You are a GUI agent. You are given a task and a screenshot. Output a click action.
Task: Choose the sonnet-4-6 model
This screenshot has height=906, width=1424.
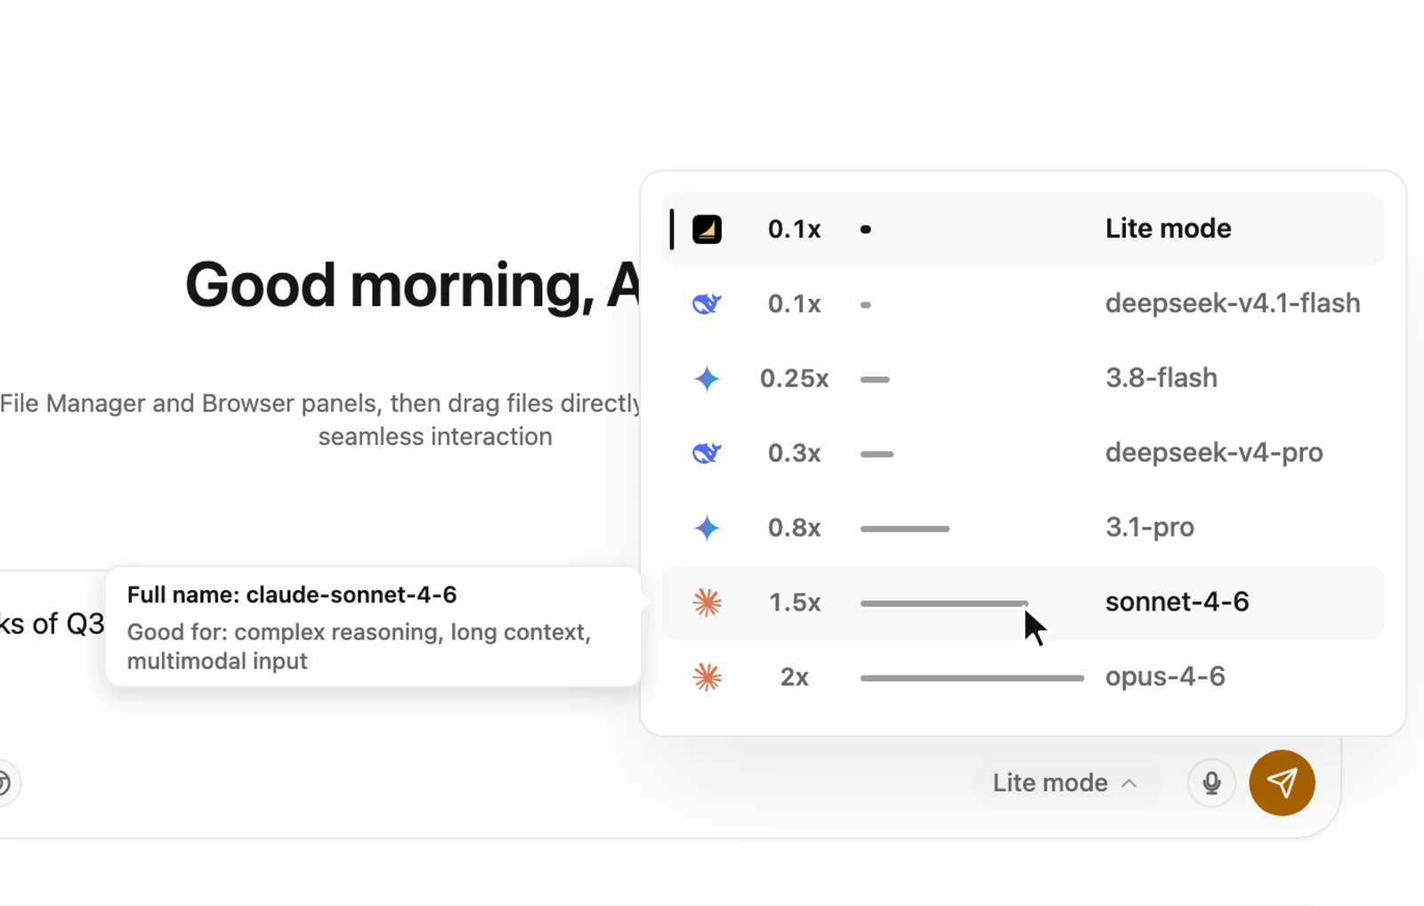[1023, 603]
